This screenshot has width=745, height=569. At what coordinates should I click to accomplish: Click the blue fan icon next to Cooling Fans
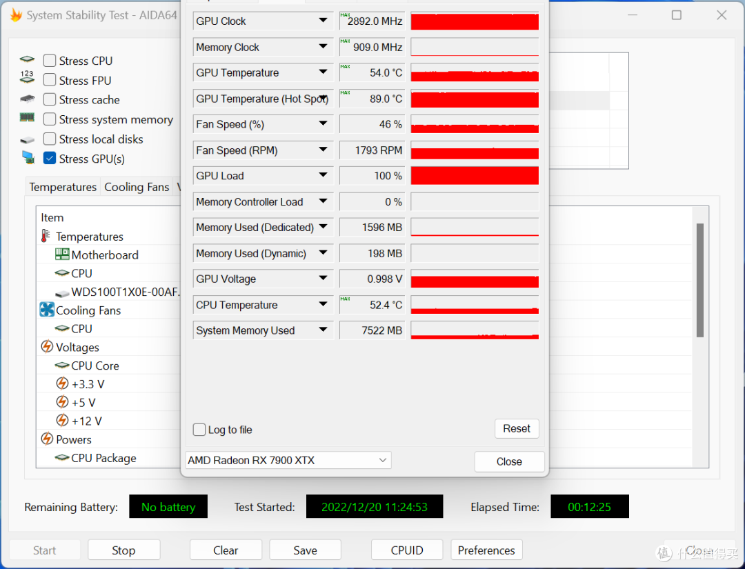[x=47, y=310]
